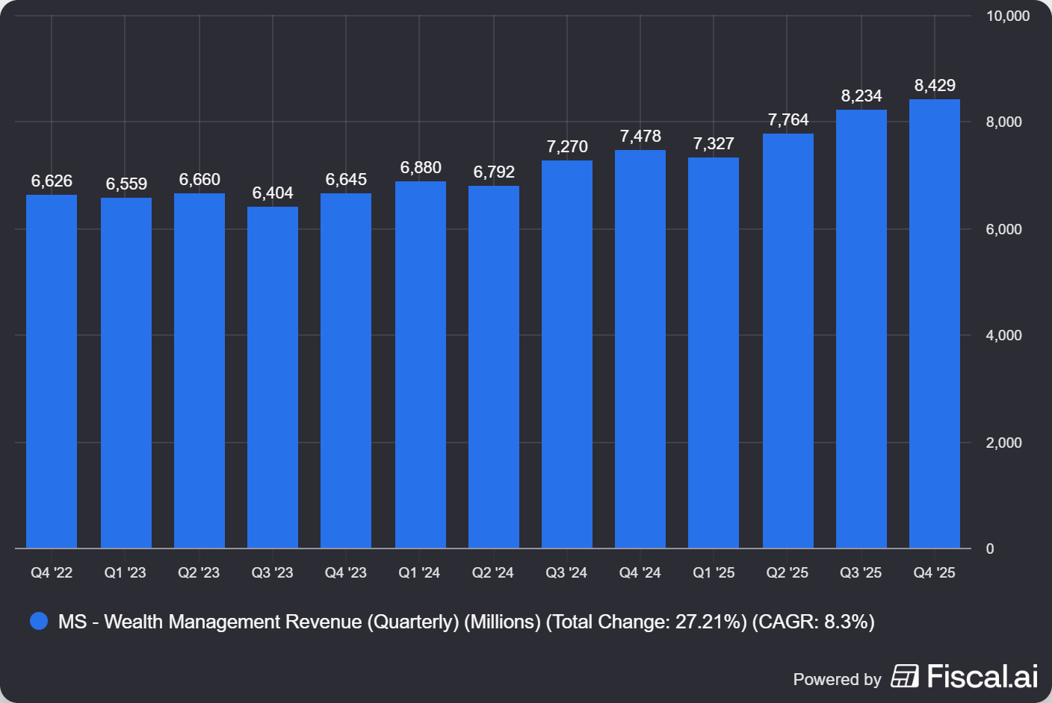
Task: Select the Q1 '24 bar
Action: click(420, 365)
